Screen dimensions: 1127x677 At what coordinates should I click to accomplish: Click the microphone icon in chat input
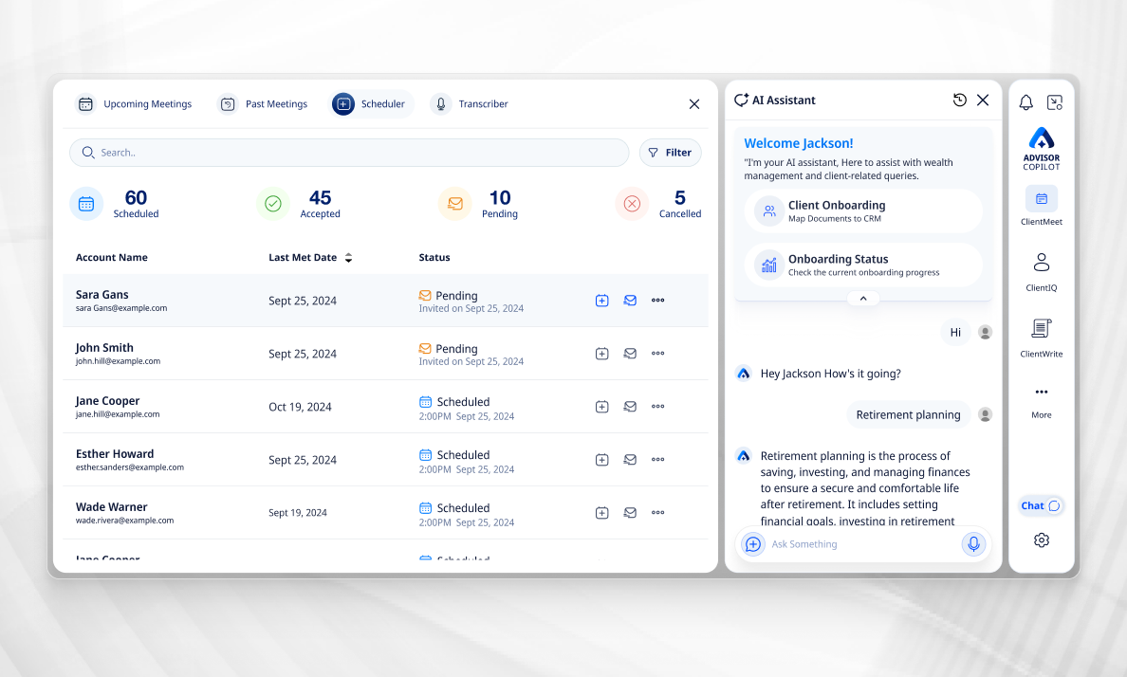click(x=972, y=544)
